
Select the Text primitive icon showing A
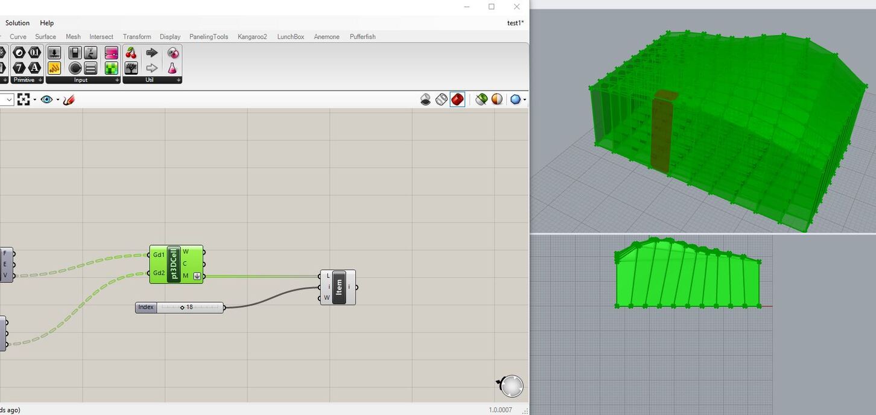[x=35, y=67]
